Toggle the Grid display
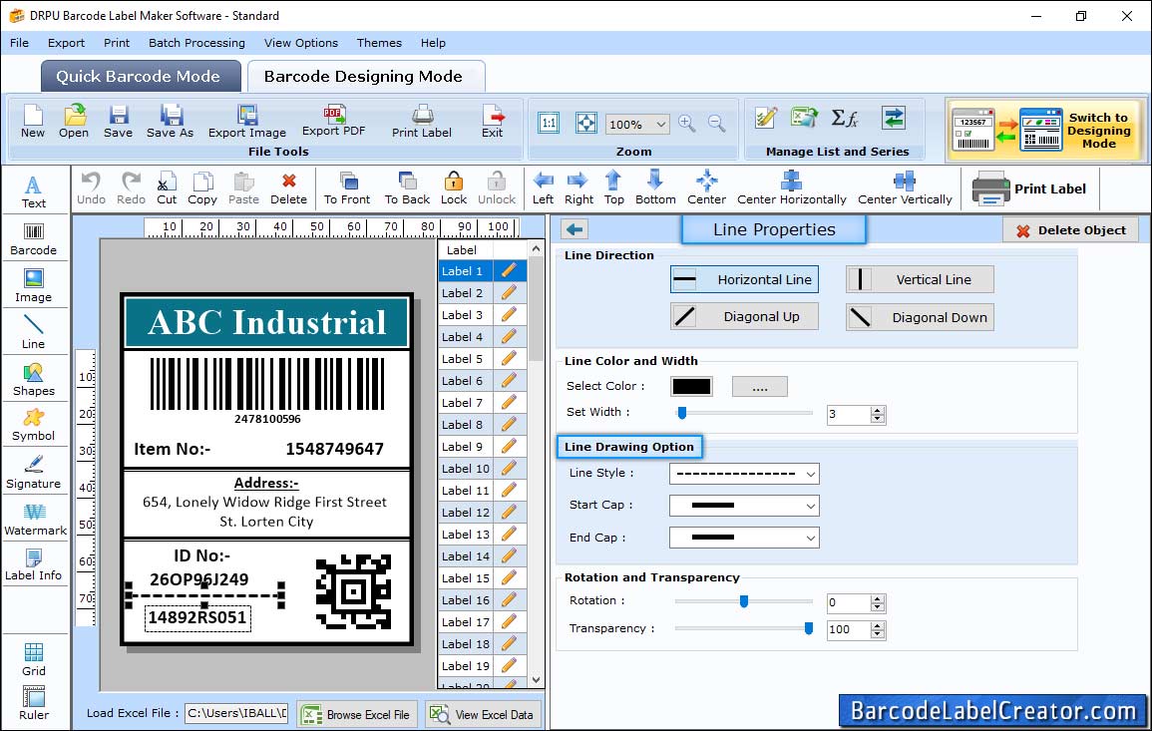This screenshot has height=731, width=1152. (x=34, y=660)
